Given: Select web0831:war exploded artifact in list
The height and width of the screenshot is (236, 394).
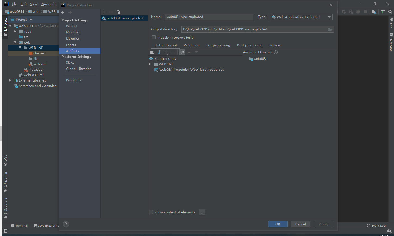Looking at the screenshot, I should click(x=124, y=18).
